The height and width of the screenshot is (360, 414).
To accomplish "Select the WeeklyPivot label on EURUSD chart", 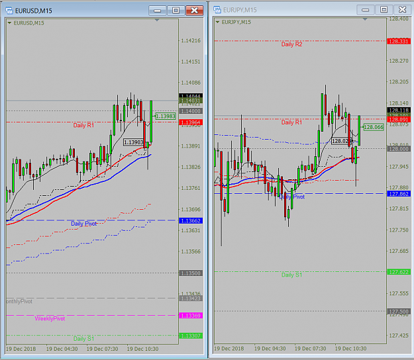I will 50,318.
